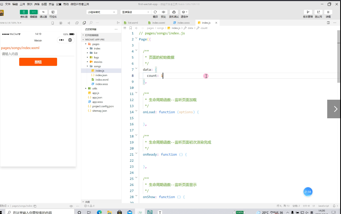Image resolution: width=341 pixels, height=214 pixels.
Task: Toggle the debugger panel button (调试器)
Action: click(43, 12)
